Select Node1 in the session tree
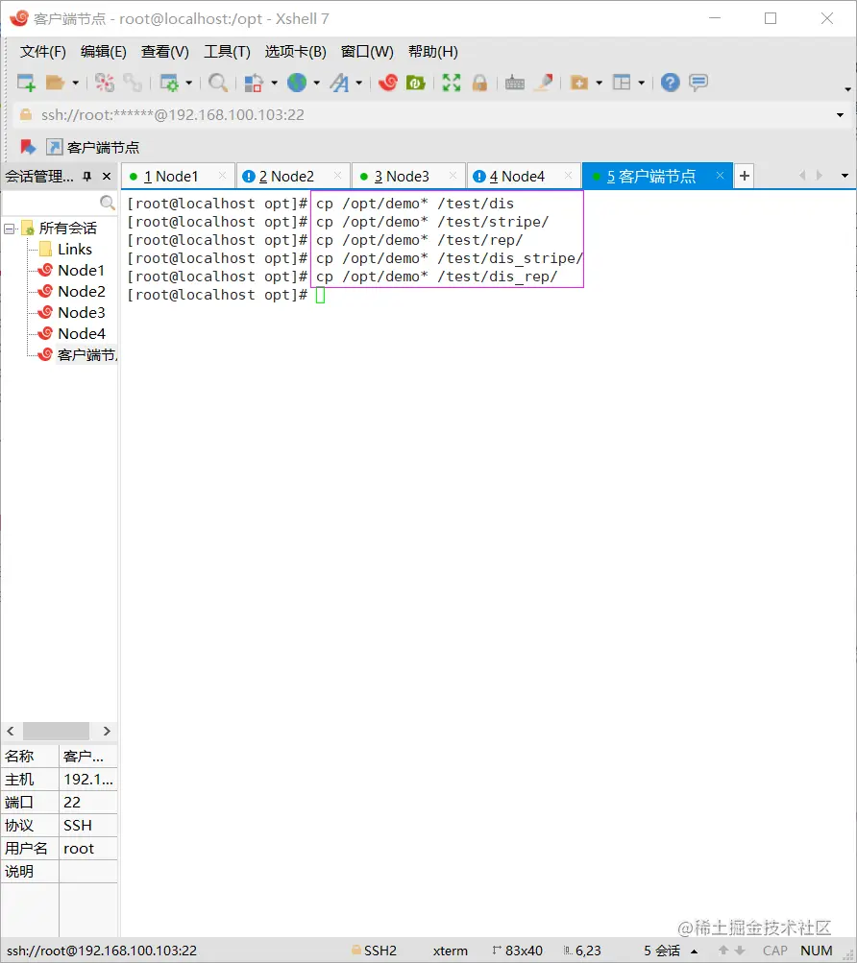 click(81, 270)
